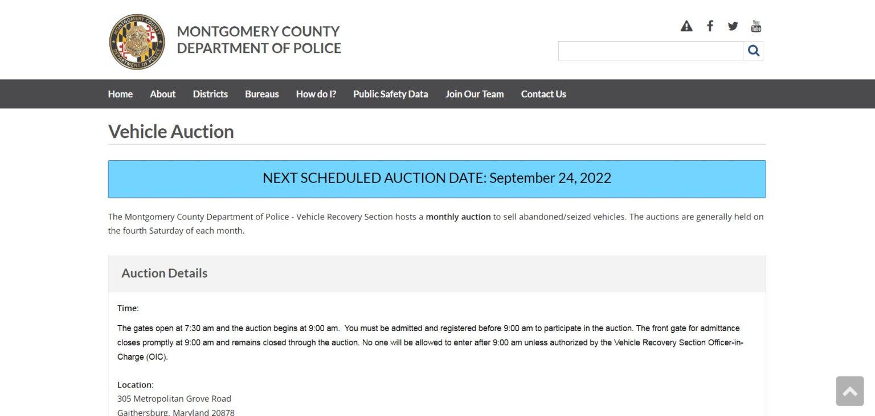This screenshot has width=875, height=416.
Task: Click the Vehicle Auction page heading
Action: 171,132
